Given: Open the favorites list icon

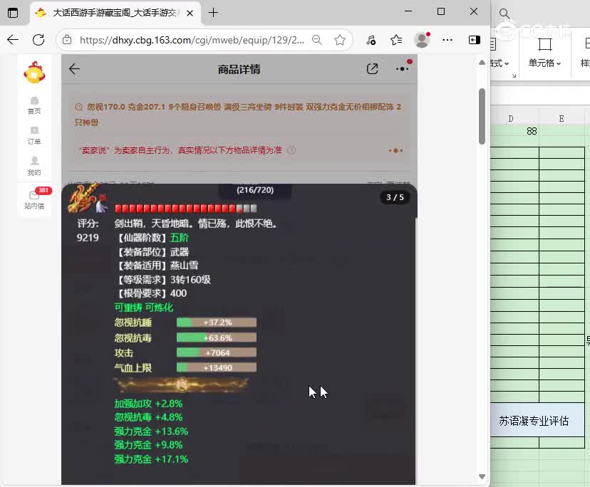Looking at the screenshot, I should [396, 40].
